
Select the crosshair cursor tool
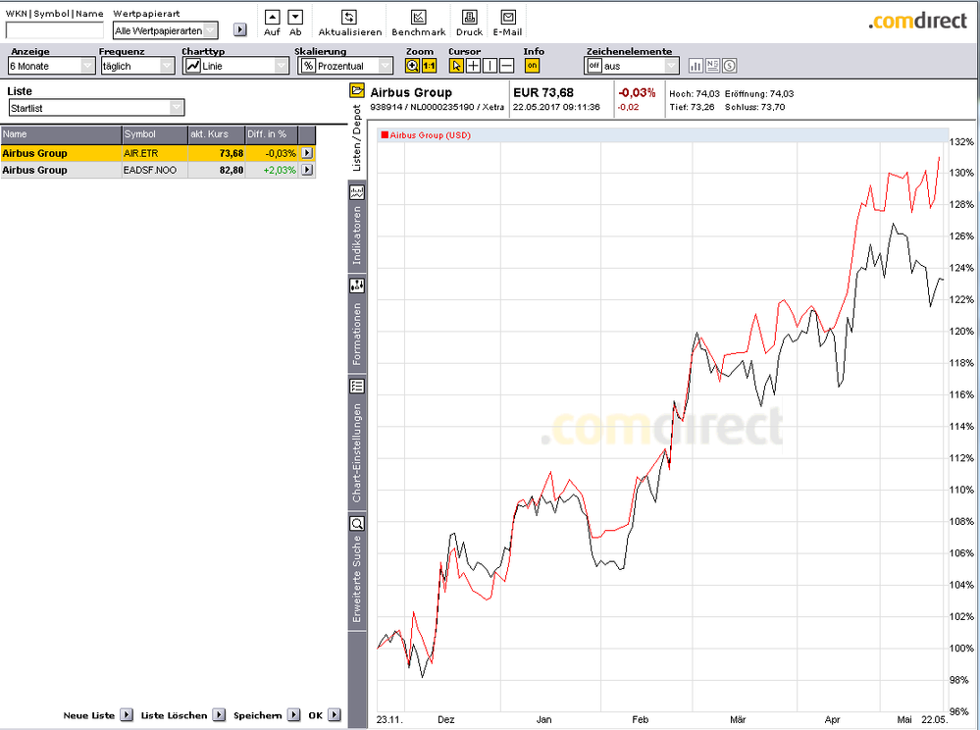click(x=473, y=66)
